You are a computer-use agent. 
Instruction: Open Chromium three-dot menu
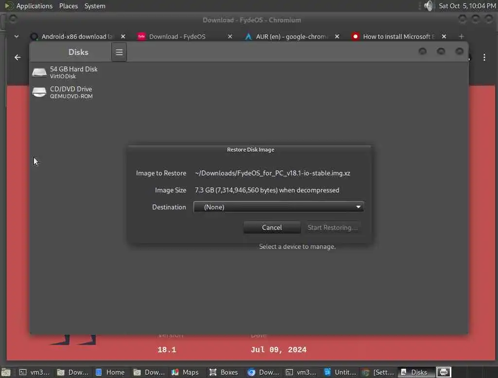(x=484, y=57)
